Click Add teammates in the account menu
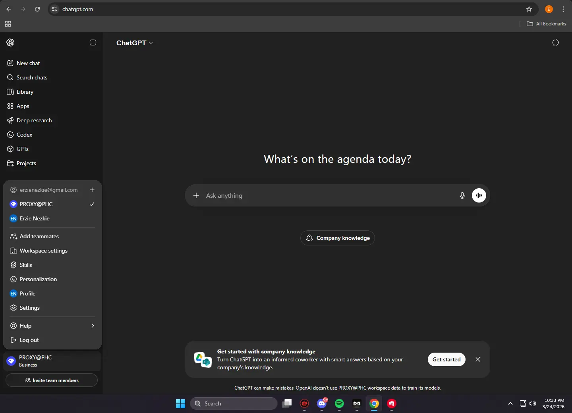The width and height of the screenshot is (572, 413). [x=52, y=236]
